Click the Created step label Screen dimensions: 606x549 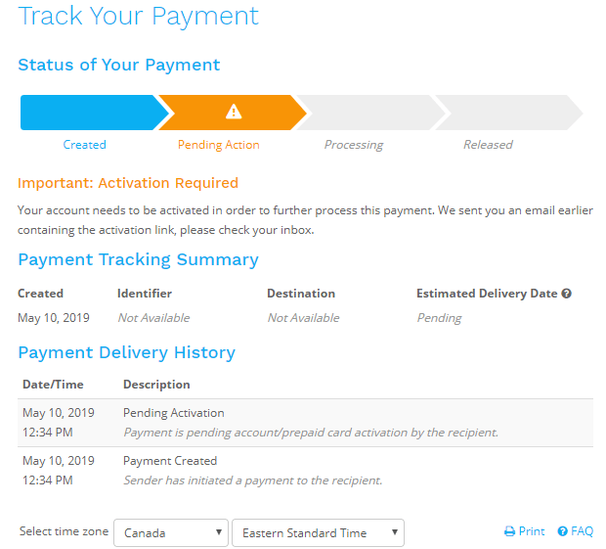tap(84, 145)
